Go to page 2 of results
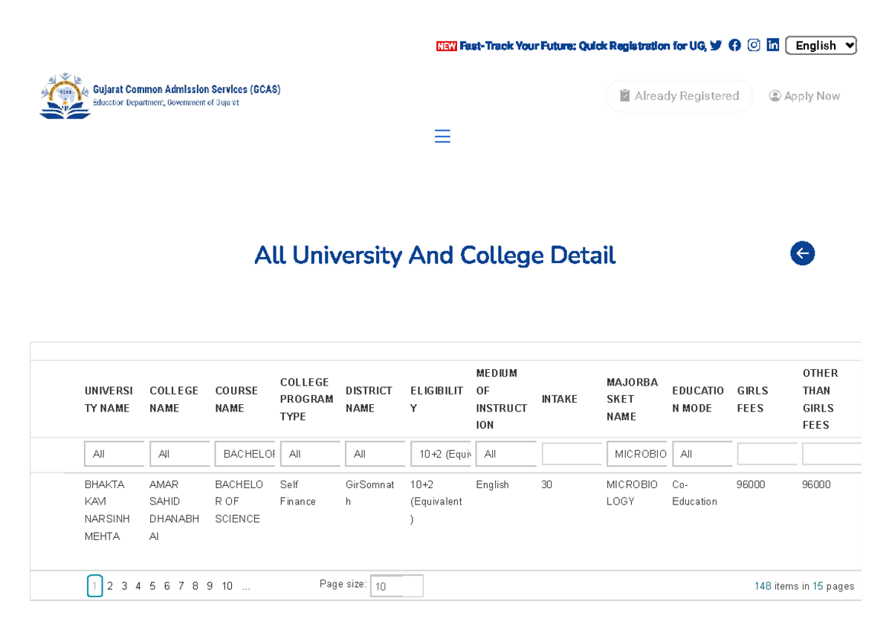The height and width of the screenshot is (630, 892). (x=110, y=586)
